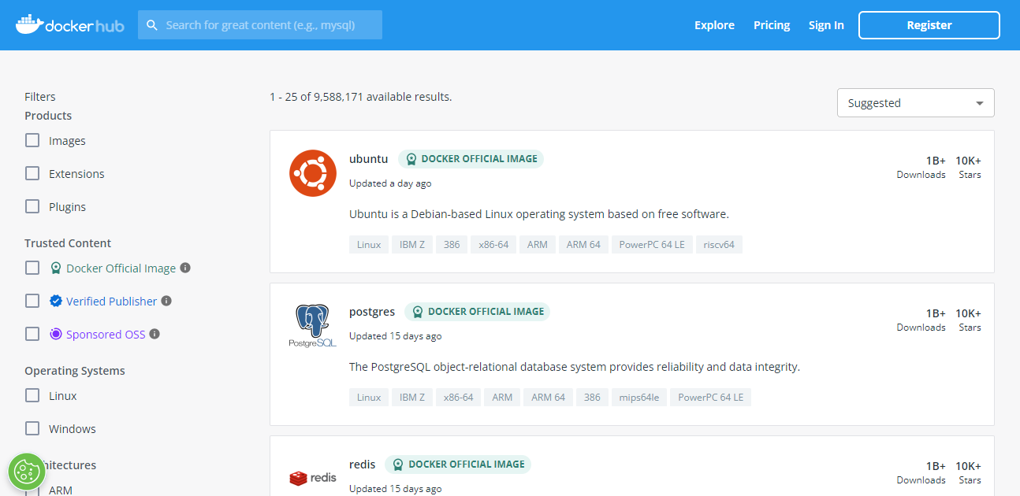1020x496 pixels.
Task: Click the Register button
Action: (x=929, y=24)
